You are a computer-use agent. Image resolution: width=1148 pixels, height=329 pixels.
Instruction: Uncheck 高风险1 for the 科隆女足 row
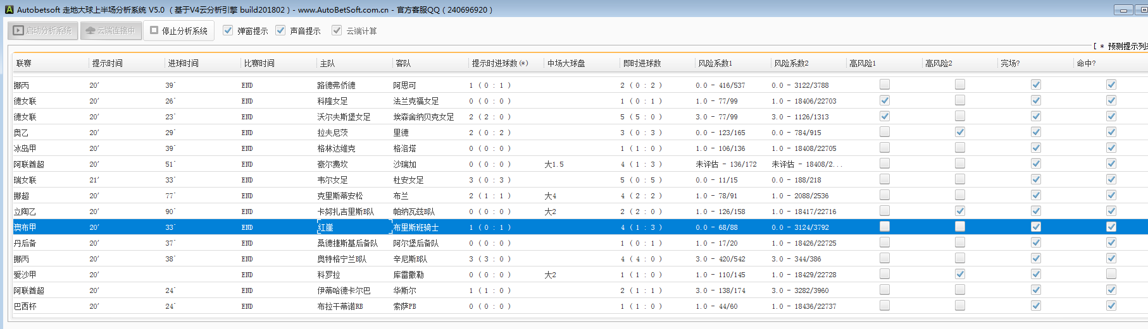tap(885, 100)
